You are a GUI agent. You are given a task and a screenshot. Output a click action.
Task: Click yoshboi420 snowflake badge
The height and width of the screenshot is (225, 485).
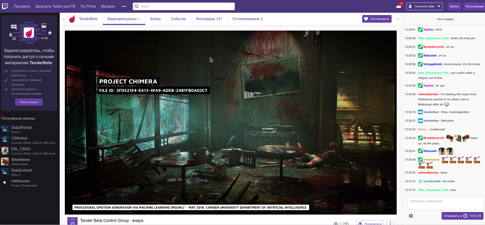click(420, 181)
